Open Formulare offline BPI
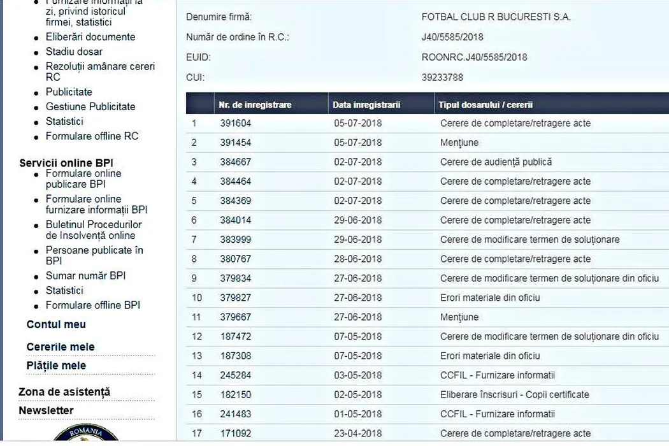This screenshot has width=669, height=446. pyautogui.click(x=92, y=305)
